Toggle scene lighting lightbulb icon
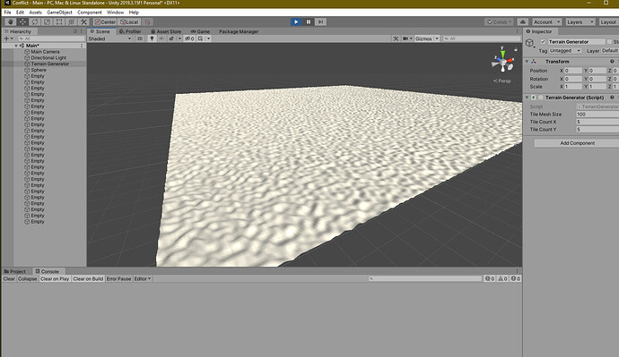 click(152, 38)
